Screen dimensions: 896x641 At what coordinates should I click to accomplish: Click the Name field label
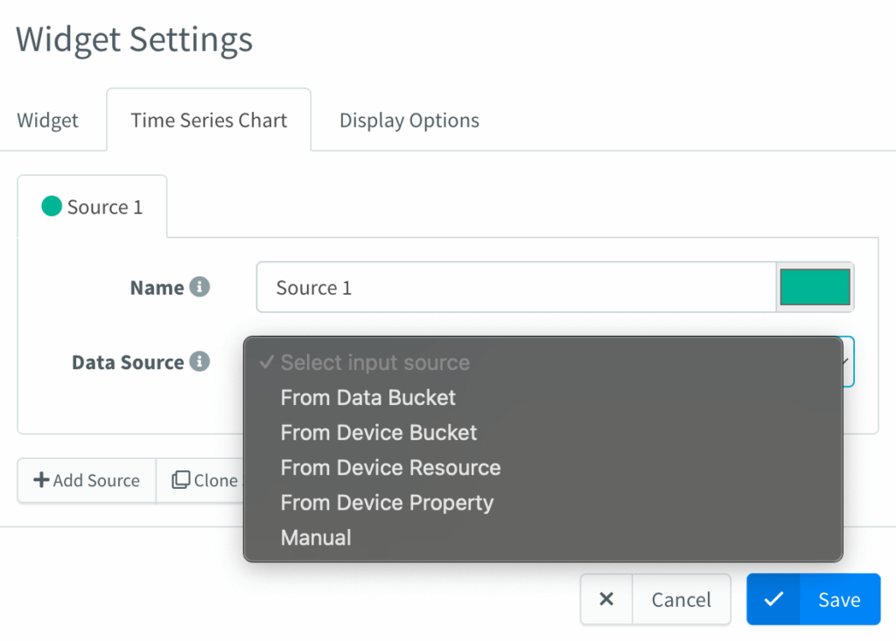157,288
